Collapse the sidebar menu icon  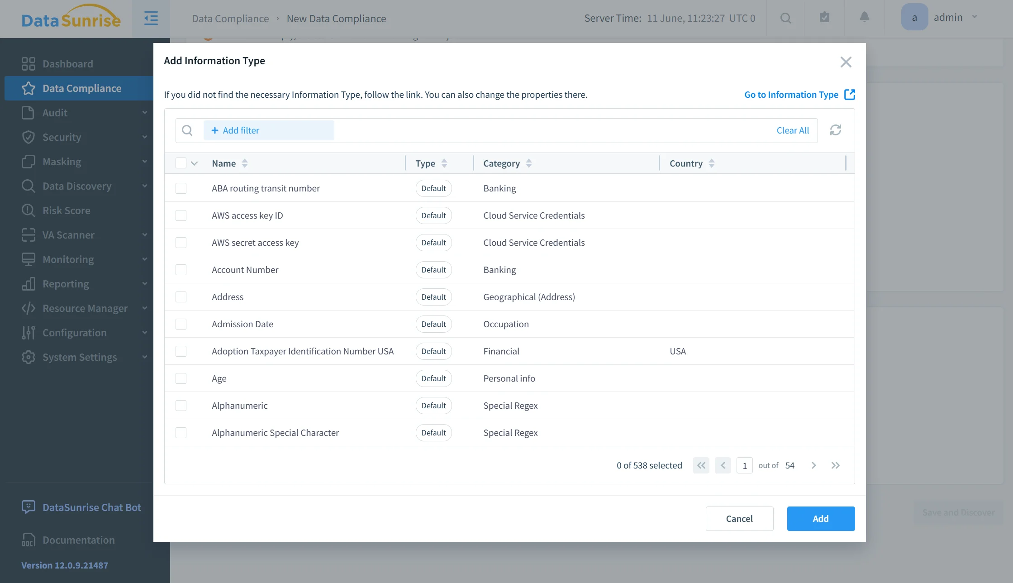tap(151, 19)
